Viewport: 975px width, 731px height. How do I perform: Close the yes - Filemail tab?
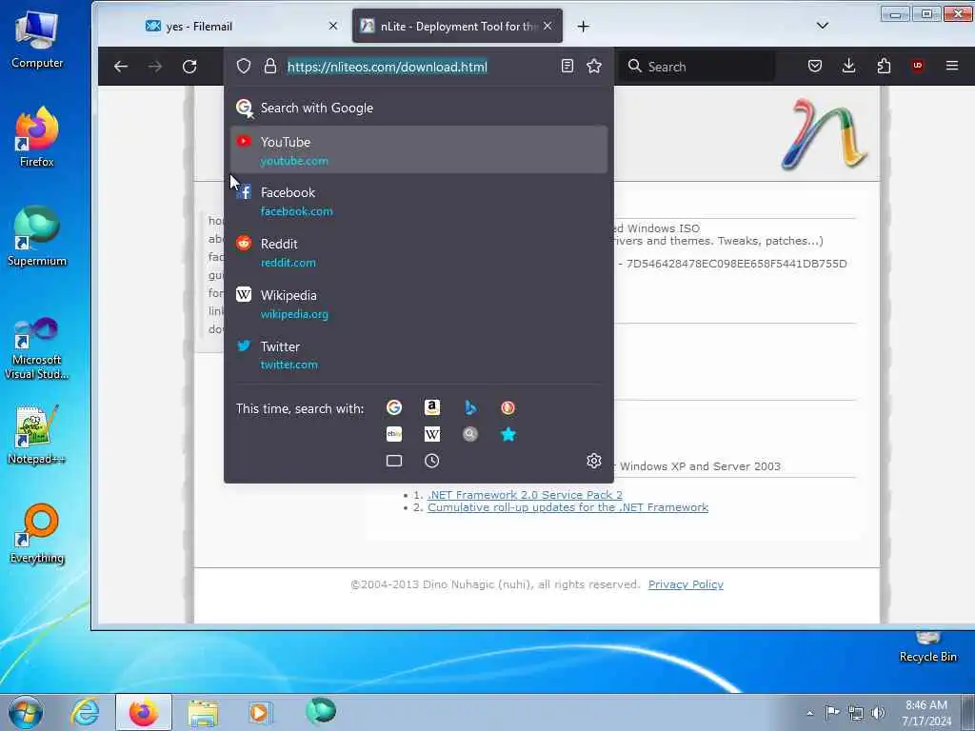coord(333,26)
